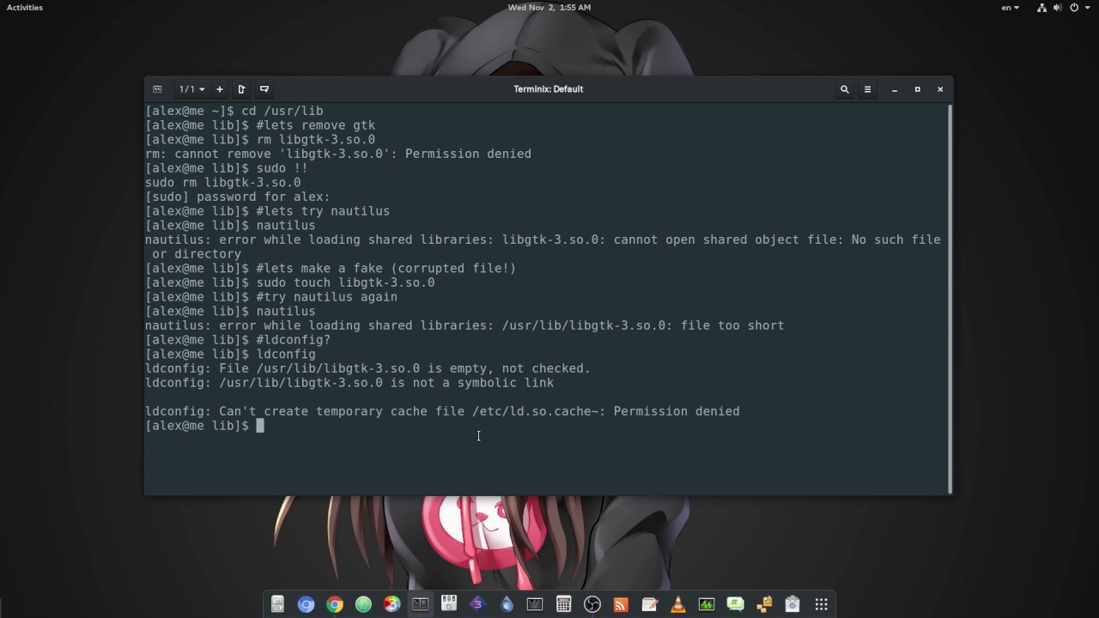Viewport: 1099px width, 618px height.
Task: Launch Google Chrome from the dock
Action: [x=335, y=604]
